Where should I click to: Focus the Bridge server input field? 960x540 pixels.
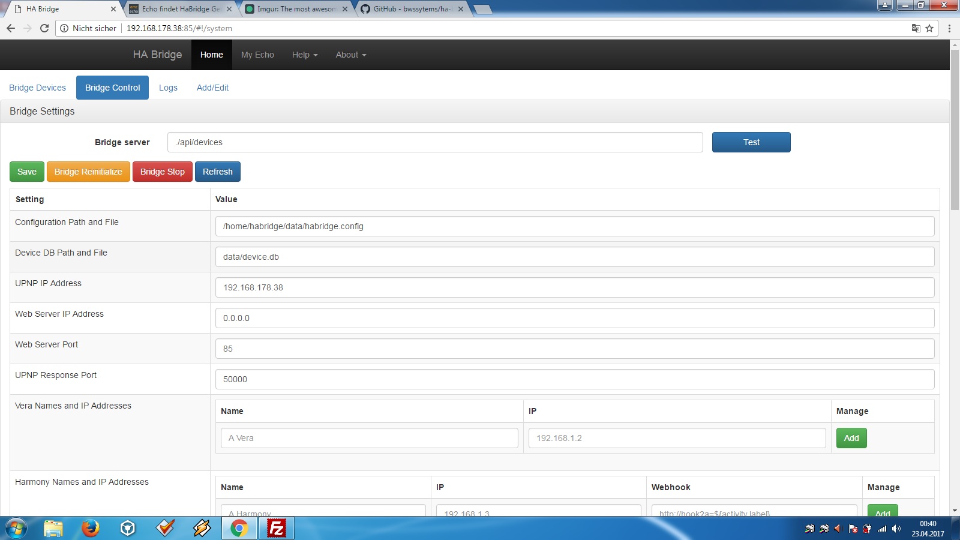tap(435, 142)
